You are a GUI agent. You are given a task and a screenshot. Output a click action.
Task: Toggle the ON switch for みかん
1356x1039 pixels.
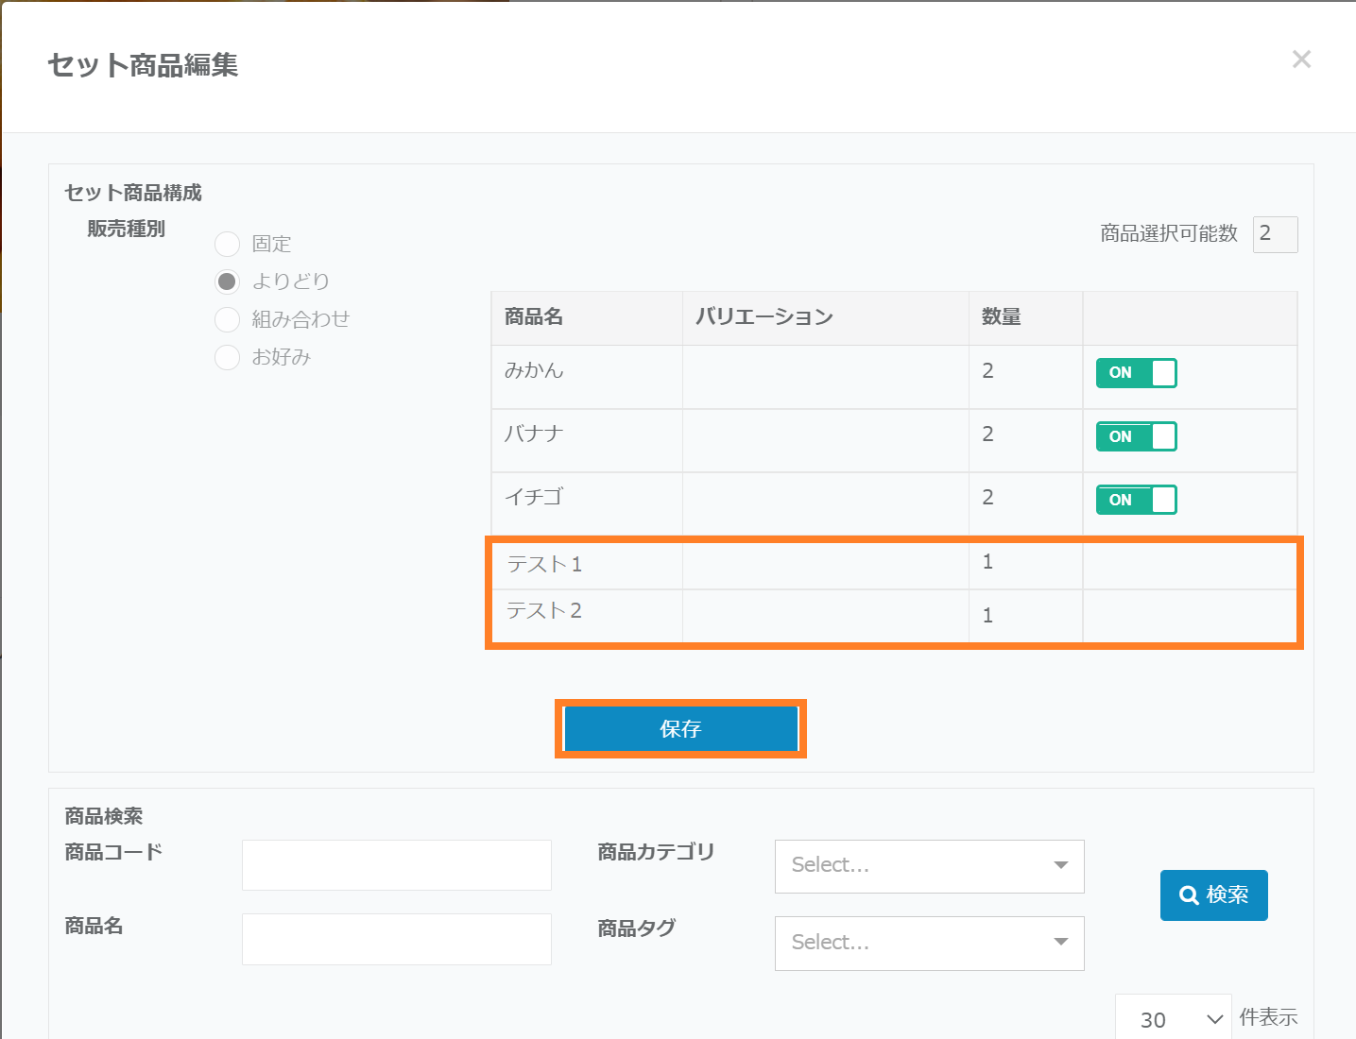[1136, 373]
